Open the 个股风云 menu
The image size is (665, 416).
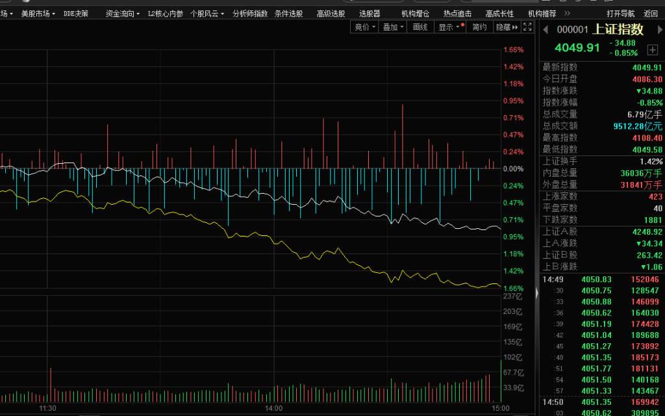207,13
